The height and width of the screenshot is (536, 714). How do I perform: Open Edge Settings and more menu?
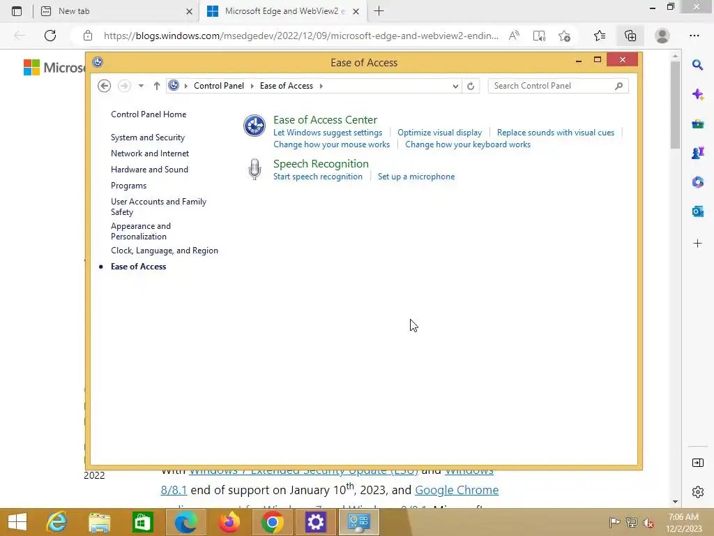(x=694, y=36)
